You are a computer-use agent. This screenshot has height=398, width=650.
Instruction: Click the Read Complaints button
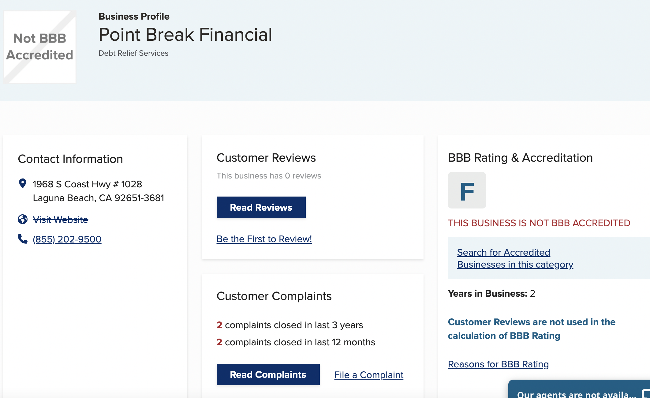268,374
